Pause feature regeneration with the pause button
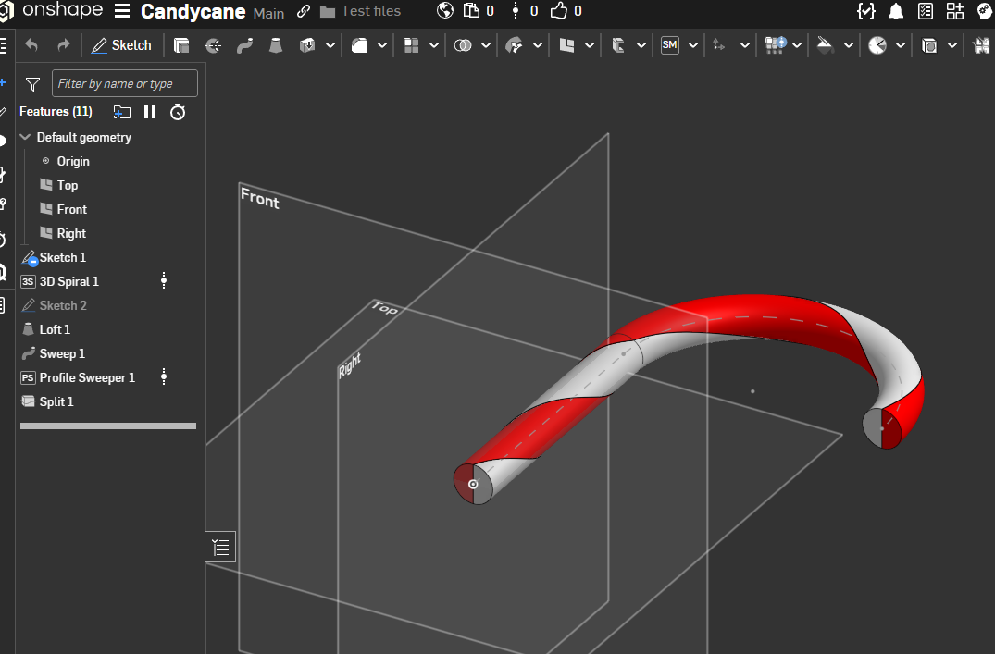The width and height of the screenshot is (995, 654). (150, 112)
